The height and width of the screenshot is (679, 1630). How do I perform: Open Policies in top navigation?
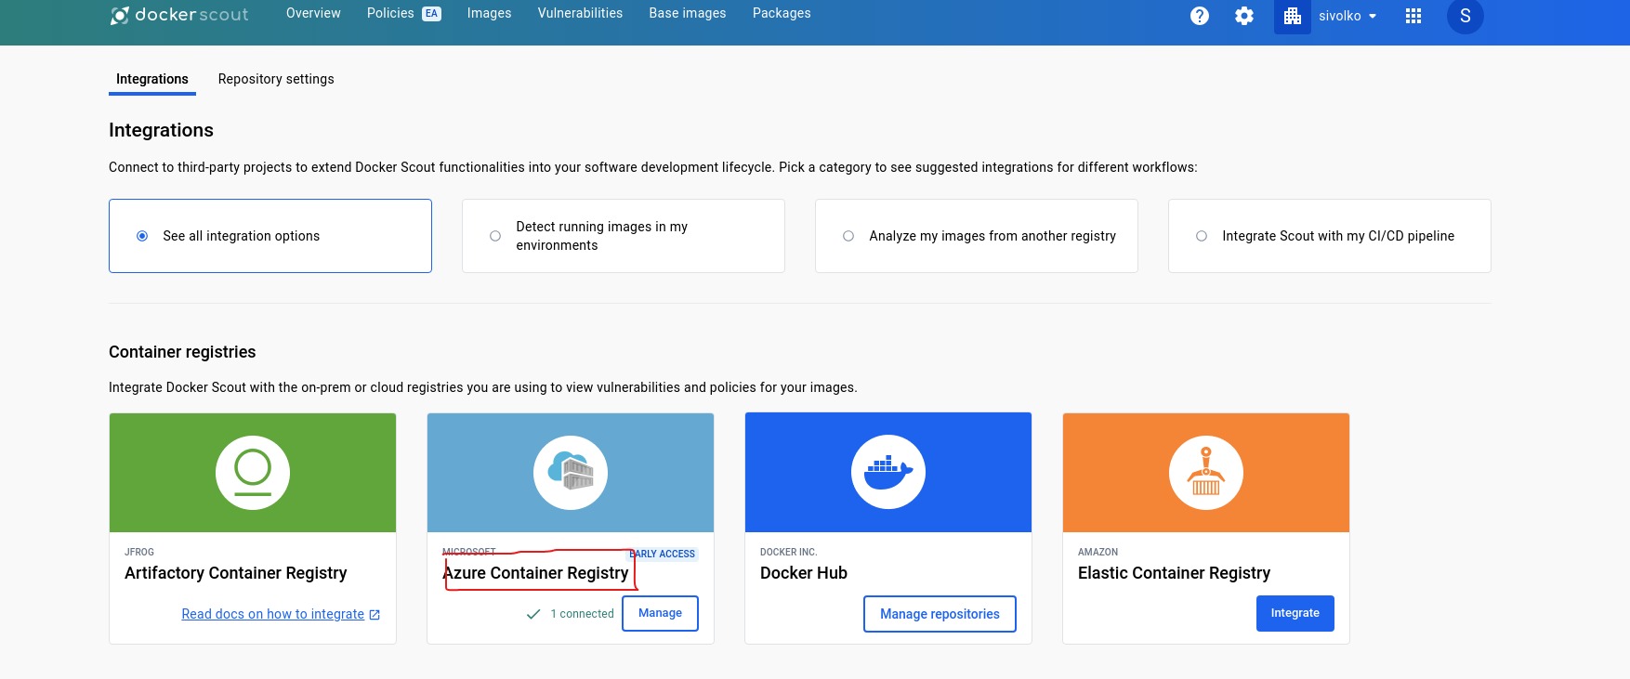(390, 13)
